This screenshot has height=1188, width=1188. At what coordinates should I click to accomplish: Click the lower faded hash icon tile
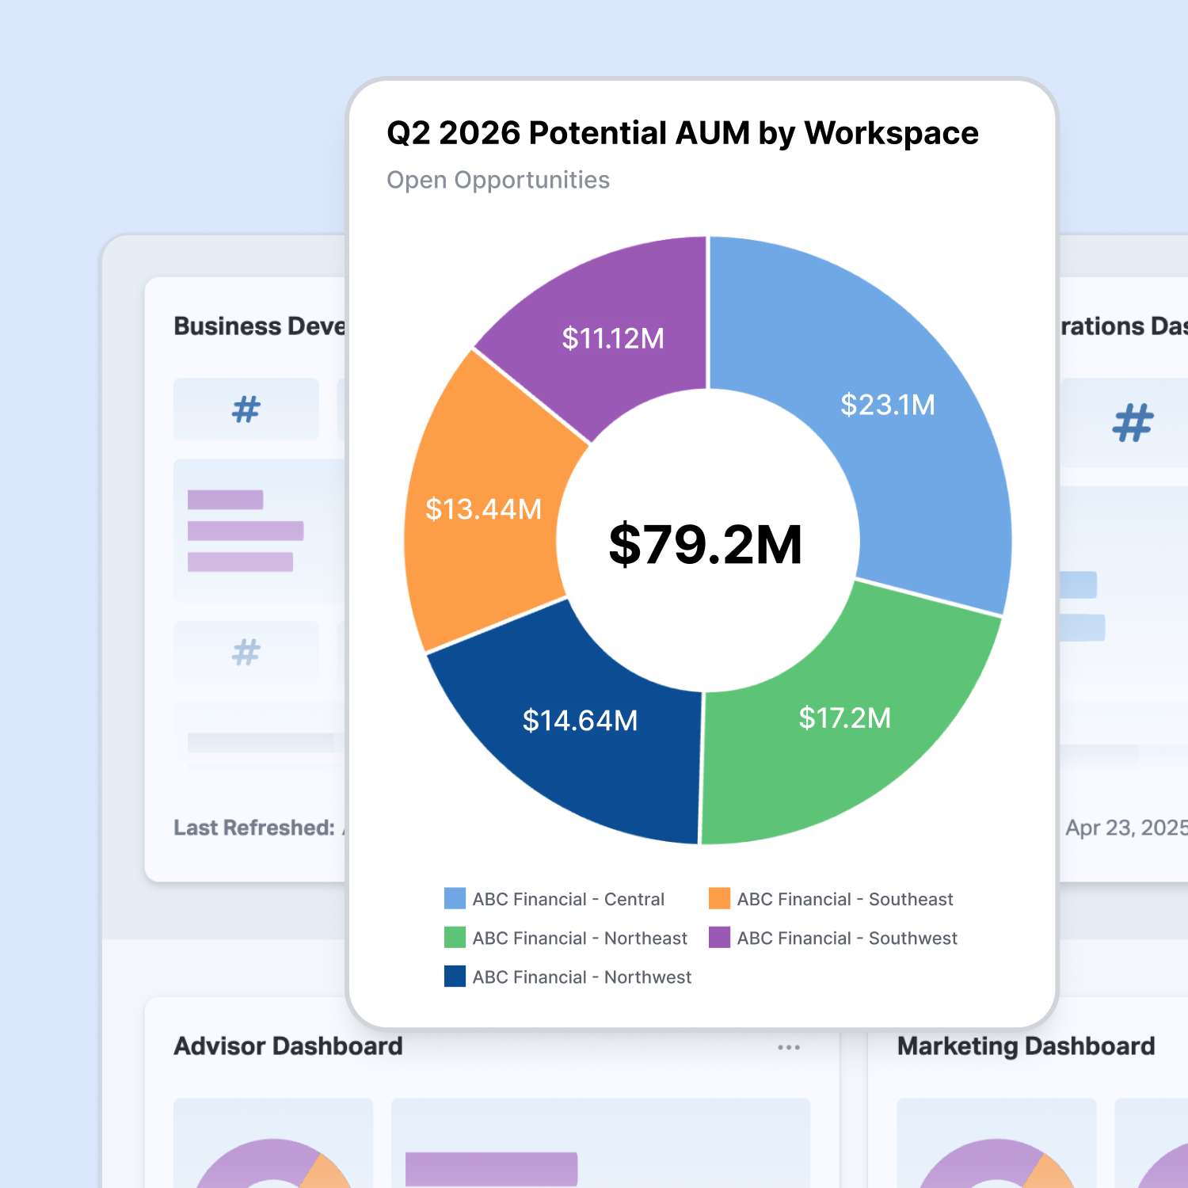tap(246, 652)
